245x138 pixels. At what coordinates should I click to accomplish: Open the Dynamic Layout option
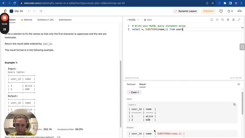[186, 11]
